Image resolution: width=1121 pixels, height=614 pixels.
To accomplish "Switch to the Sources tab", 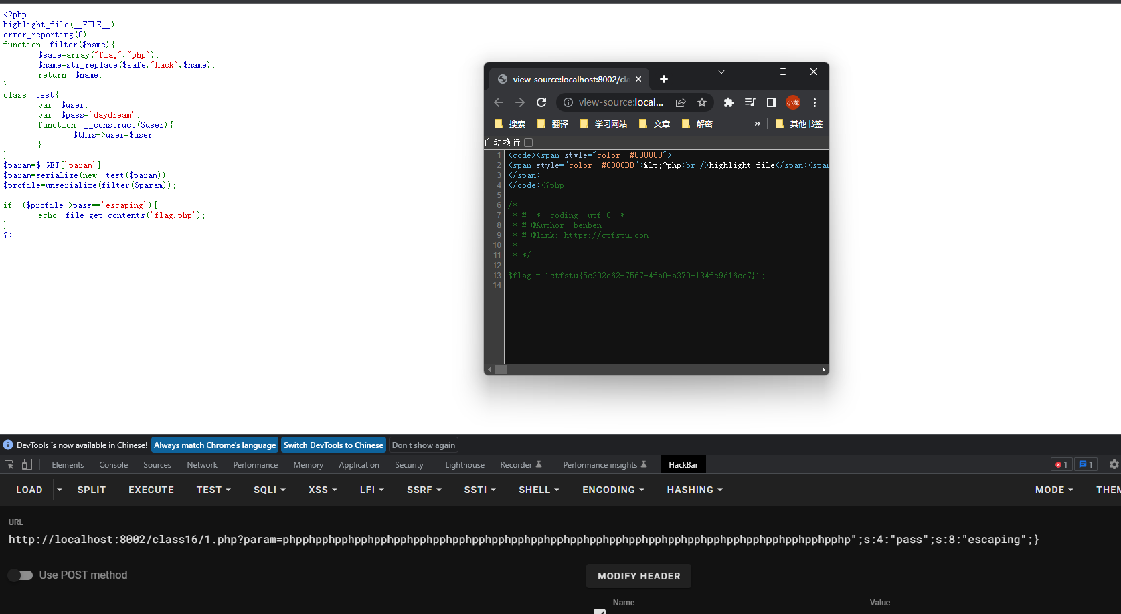I will click(x=157, y=465).
